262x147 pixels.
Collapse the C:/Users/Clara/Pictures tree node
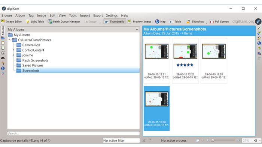[9, 40]
